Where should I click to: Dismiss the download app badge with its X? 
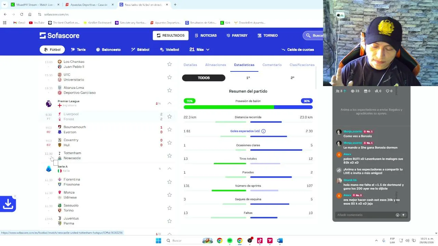[x=15, y=197]
